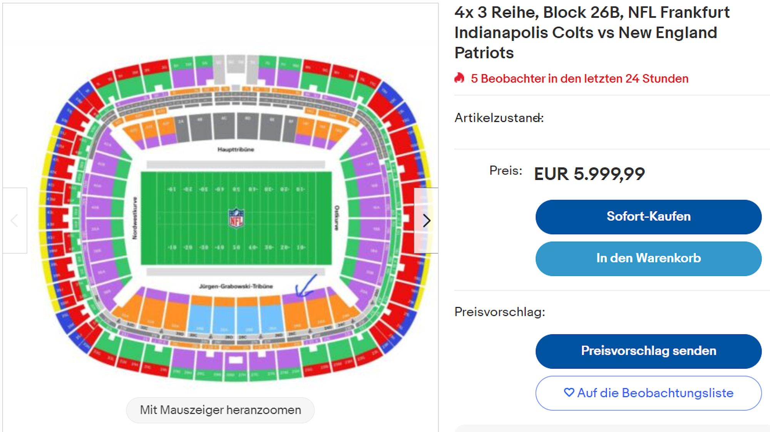Click 'Mit Mauszeiger heranzoomen' pill
The height and width of the screenshot is (432, 770).
coord(220,410)
